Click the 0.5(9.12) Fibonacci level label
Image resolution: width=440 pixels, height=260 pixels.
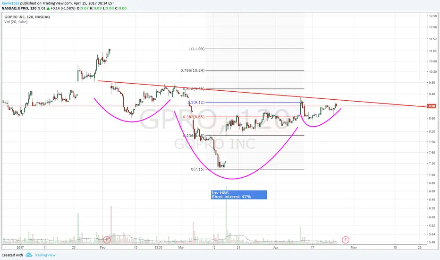(x=196, y=102)
